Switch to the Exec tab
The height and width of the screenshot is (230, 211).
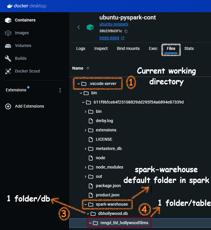[x=153, y=48]
